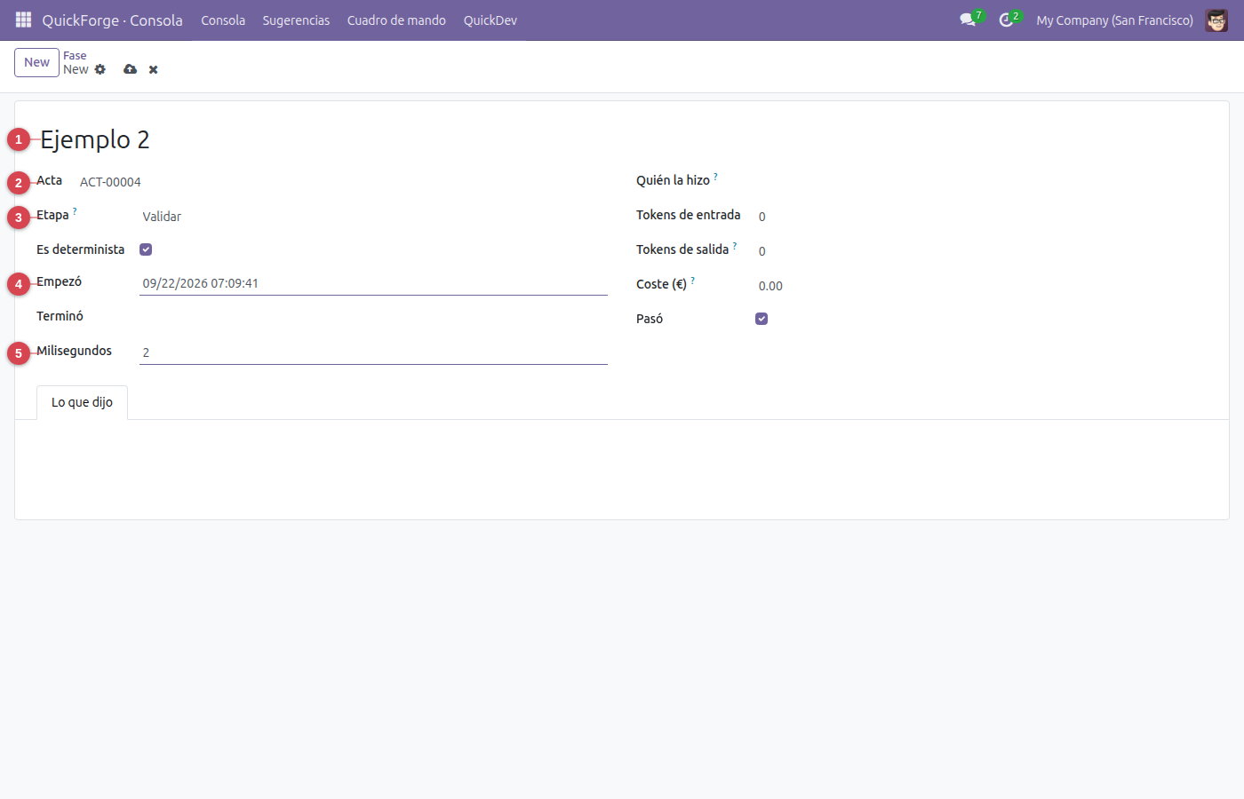
Task: Click the Tokens de salida value 0
Action: (x=762, y=251)
